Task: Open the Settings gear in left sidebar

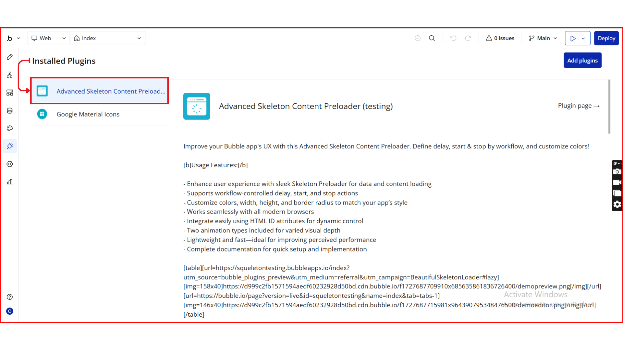Action: pos(10,164)
